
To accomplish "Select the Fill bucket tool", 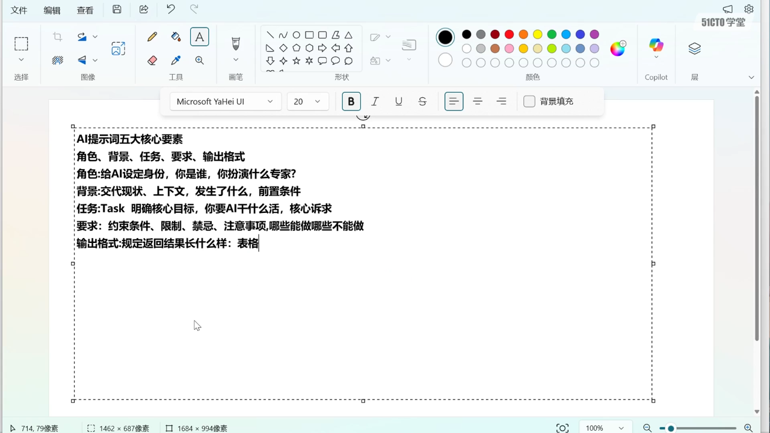I will click(x=176, y=37).
